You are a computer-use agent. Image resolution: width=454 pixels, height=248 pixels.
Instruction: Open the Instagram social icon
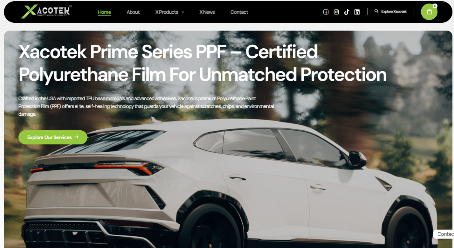tap(336, 12)
